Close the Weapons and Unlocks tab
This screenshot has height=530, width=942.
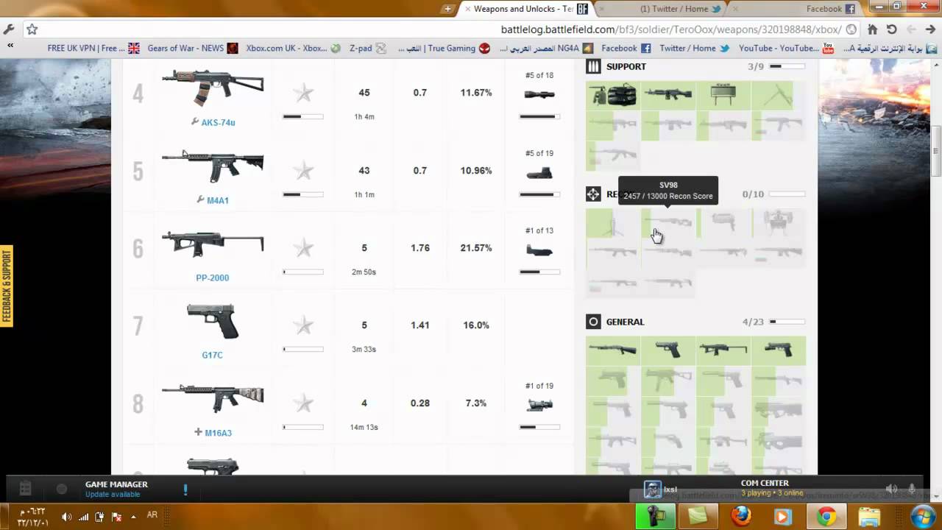click(467, 9)
